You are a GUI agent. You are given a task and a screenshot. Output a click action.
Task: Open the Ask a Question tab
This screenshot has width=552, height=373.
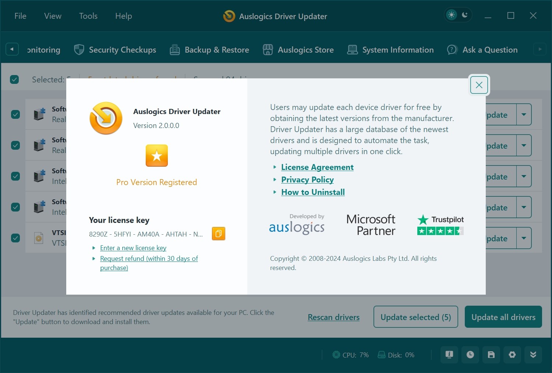[x=482, y=50]
